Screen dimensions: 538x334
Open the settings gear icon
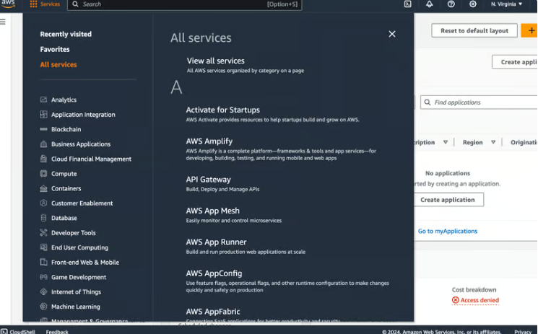tap(473, 4)
